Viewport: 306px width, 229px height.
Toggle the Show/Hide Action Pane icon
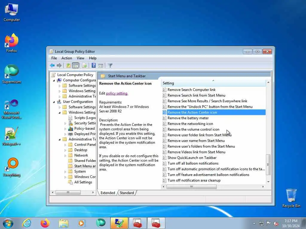pyautogui.click(x=101, y=66)
